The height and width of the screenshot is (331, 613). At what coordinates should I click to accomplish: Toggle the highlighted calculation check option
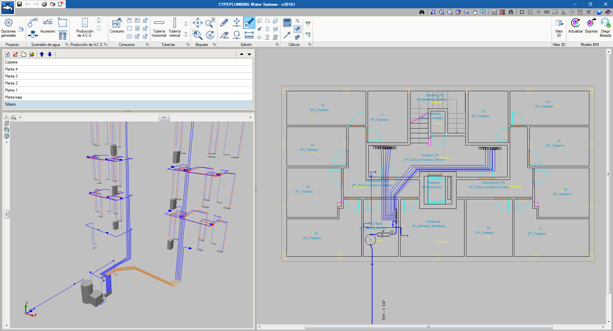[x=297, y=29]
